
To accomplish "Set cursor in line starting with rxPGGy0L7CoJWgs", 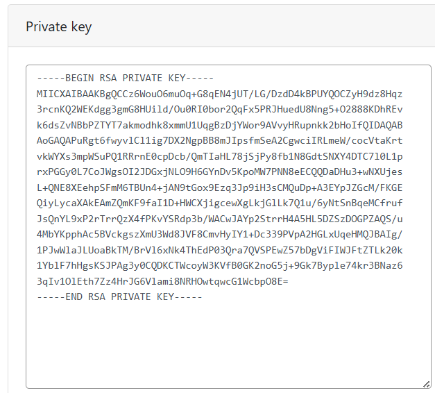I will pos(219,172).
